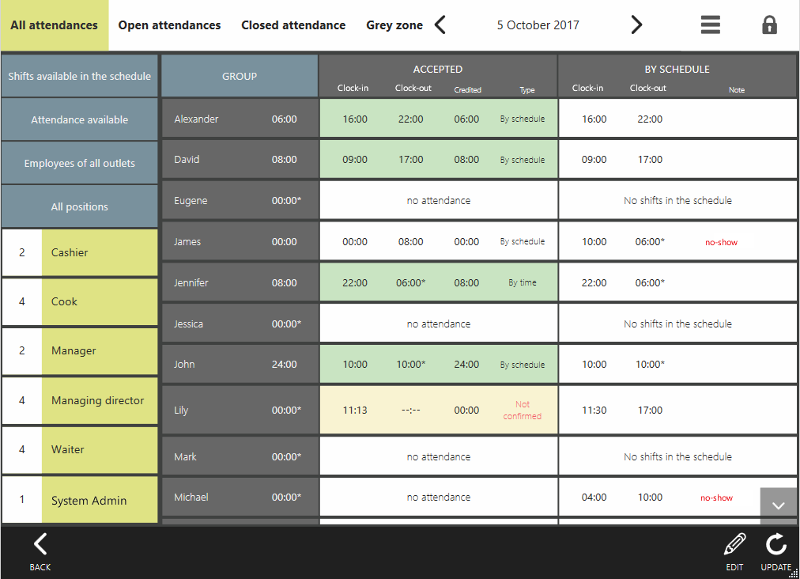800x579 pixels.
Task: Switch to the Open attendances tab
Action: (x=169, y=25)
